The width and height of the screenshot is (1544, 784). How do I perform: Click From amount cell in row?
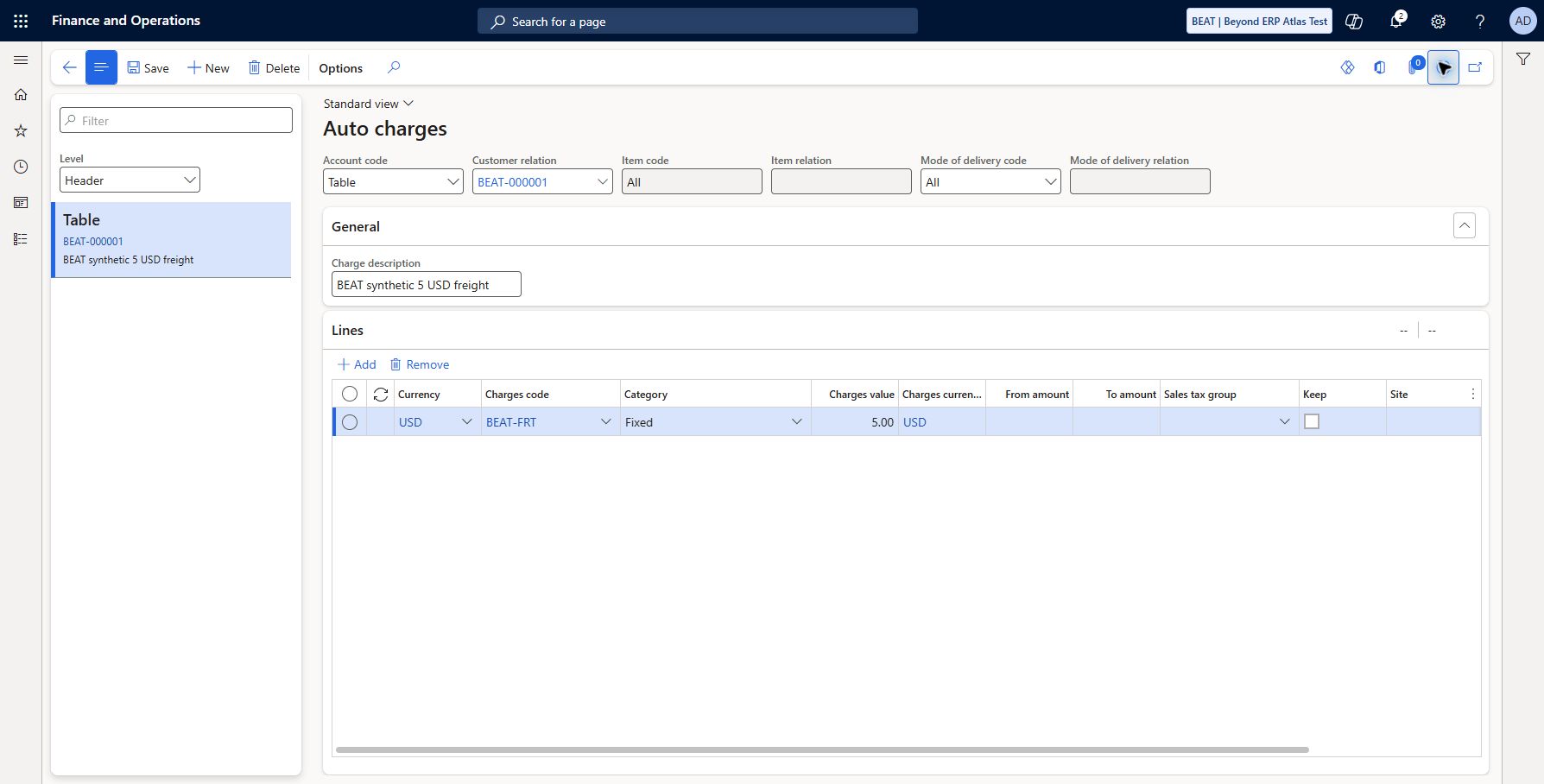click(1029, 422)
